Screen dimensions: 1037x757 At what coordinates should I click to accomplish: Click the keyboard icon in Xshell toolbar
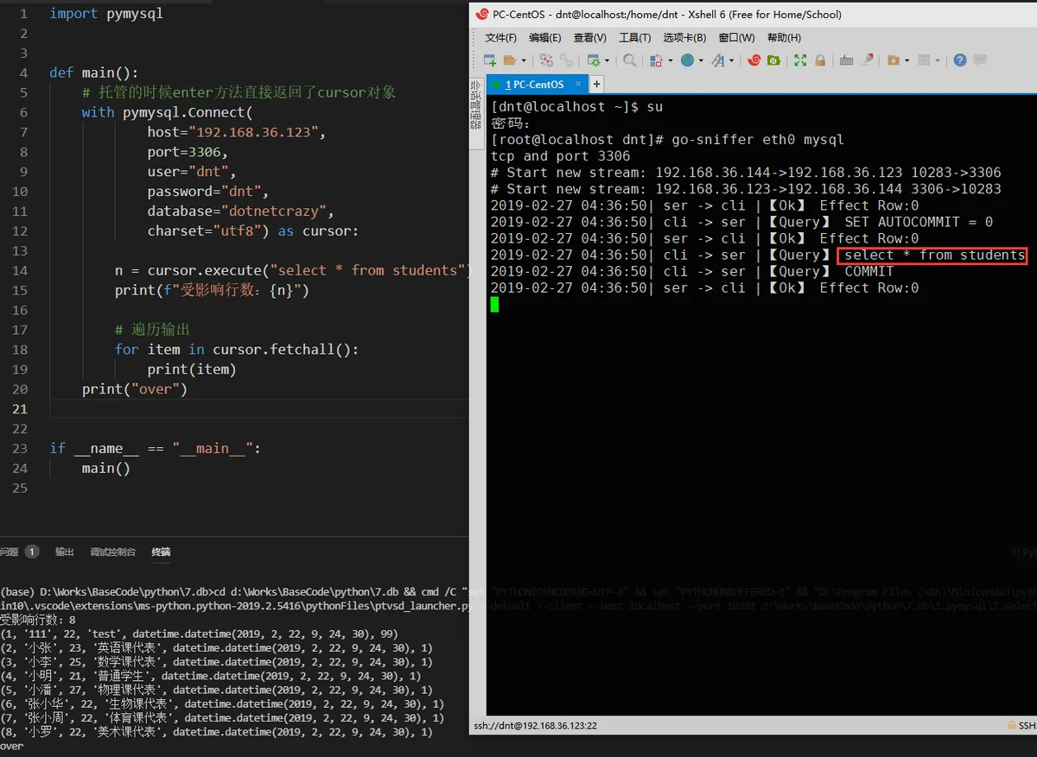[x=846, y=60]
